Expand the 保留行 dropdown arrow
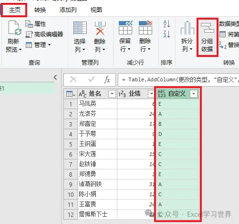The width and height of the screenshot is (239, 224). (x=129, y=49)
